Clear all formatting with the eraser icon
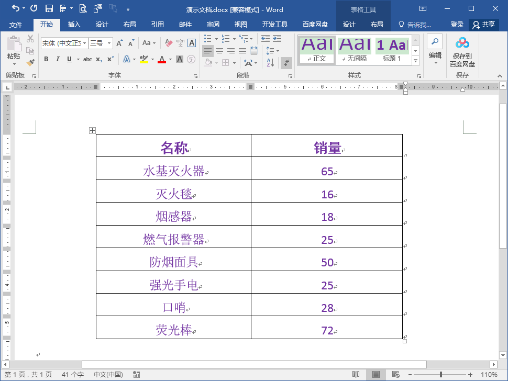Viewport: 508px width, 381px height. pos(169,43)
